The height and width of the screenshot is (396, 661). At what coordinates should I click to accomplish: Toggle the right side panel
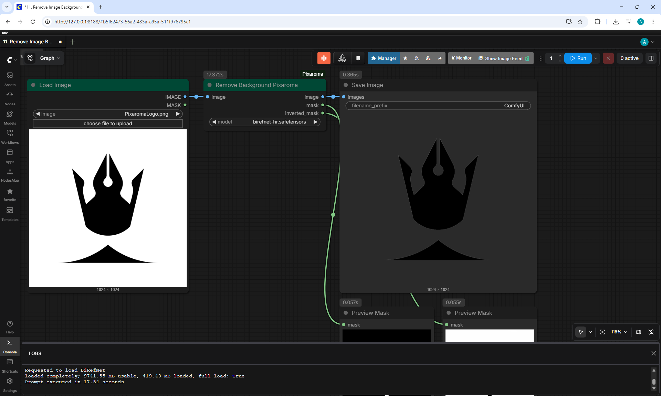651,58
